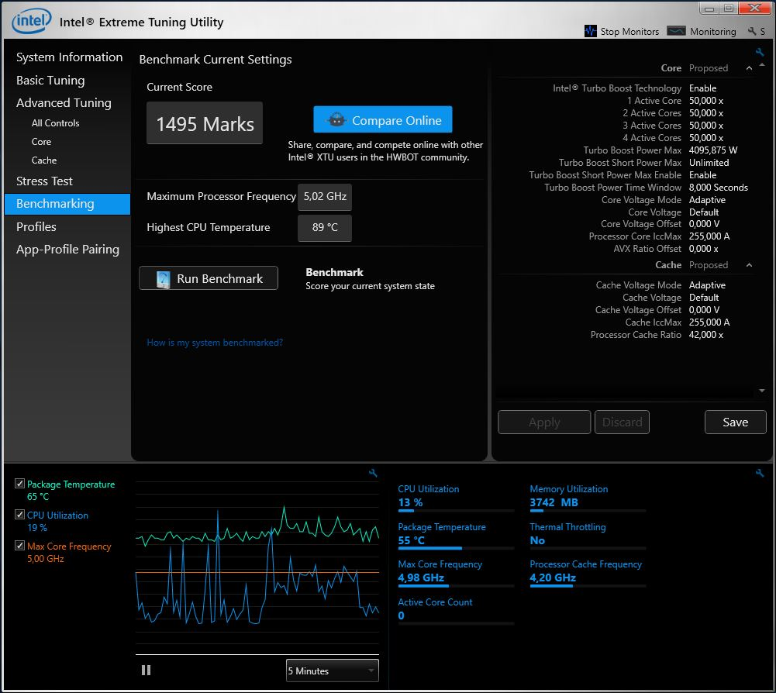Click Processor Cache Ratio 42,000 x value
Image resolution: width=776 pixels, height=693 pixels.
[x=706, y=335]
